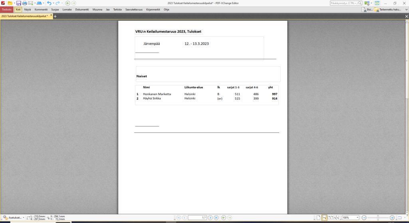Switch to two-page facing layout
409x223 pixels.
click(331, 217)
